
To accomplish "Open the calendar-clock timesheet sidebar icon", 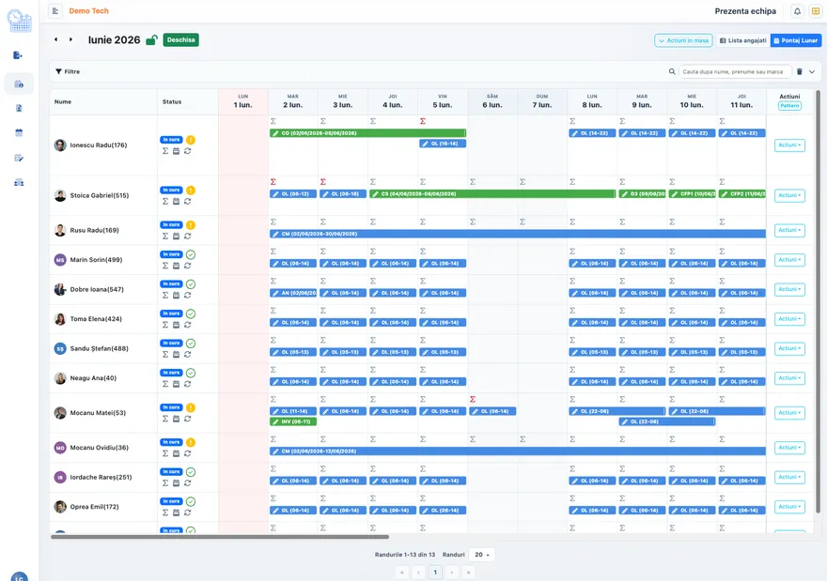I will pos(19,84).
